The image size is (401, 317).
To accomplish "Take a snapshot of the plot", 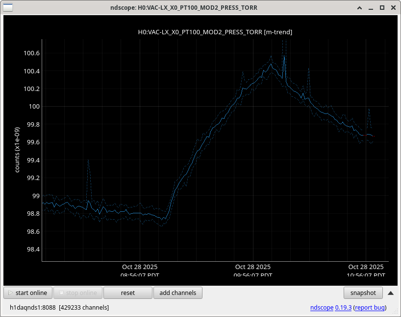I will pos(363,293).
